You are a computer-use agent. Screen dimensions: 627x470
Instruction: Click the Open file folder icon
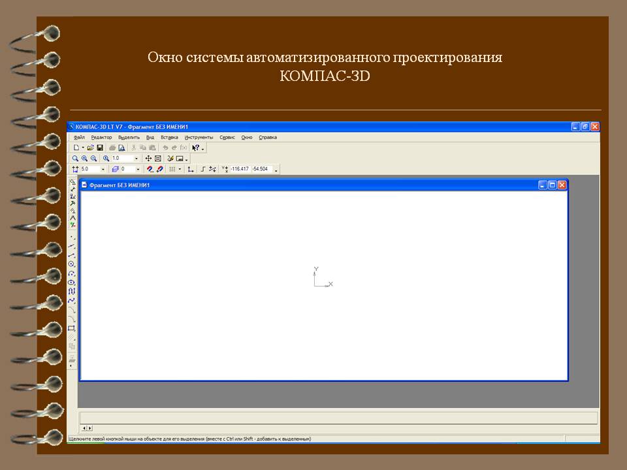click(x=91, y=148)
